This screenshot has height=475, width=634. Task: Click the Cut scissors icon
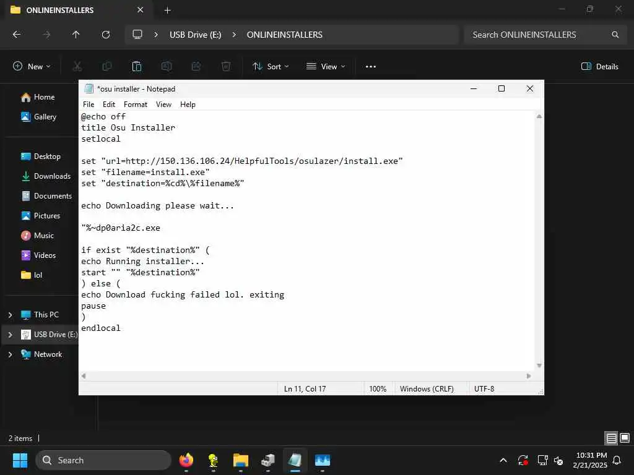(x=77, y=67)
